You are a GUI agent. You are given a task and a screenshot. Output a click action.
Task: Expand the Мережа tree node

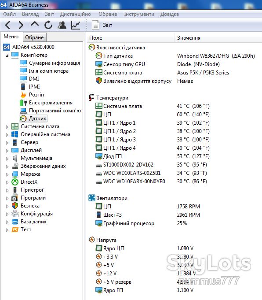tap(7, 174)
